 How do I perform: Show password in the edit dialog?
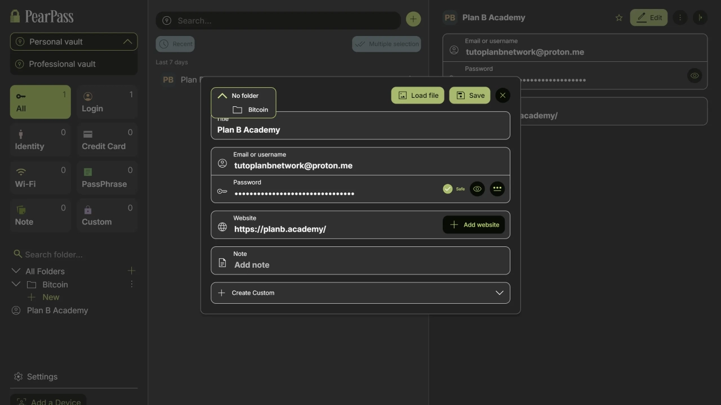[x=477, y=189]
